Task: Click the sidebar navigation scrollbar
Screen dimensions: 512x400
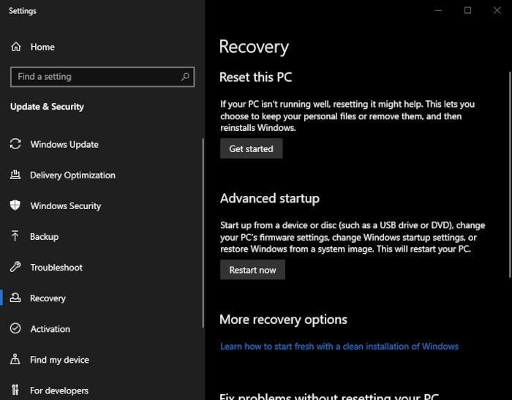Action: coord(203,233)
